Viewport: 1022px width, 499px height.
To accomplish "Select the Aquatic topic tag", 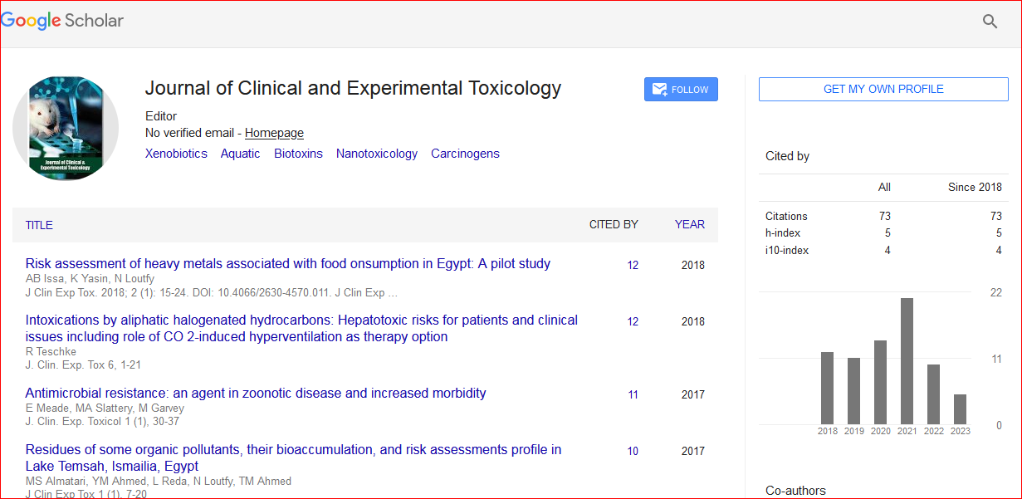I will (x=240, y=154).
